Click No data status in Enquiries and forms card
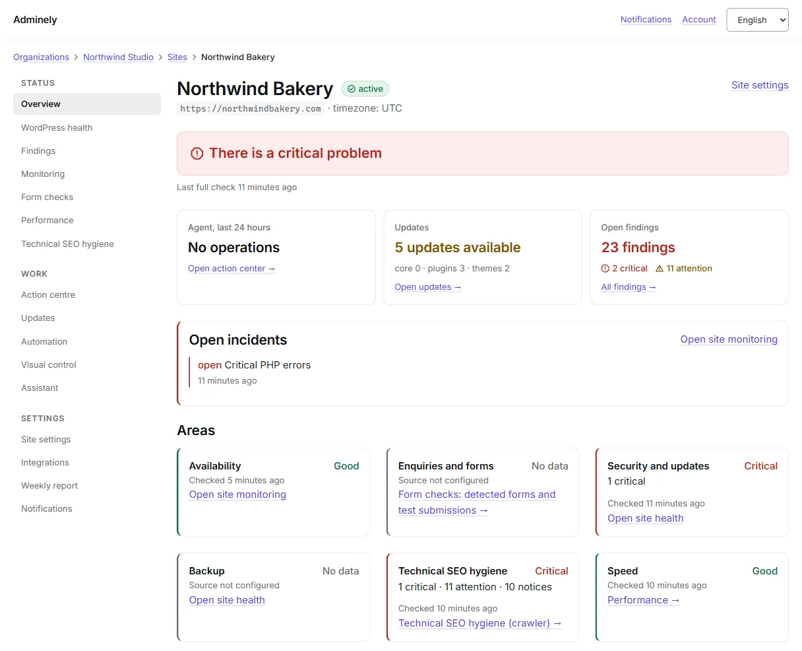The height and width of the screenshot is (651, 802). tap(550, 466)
